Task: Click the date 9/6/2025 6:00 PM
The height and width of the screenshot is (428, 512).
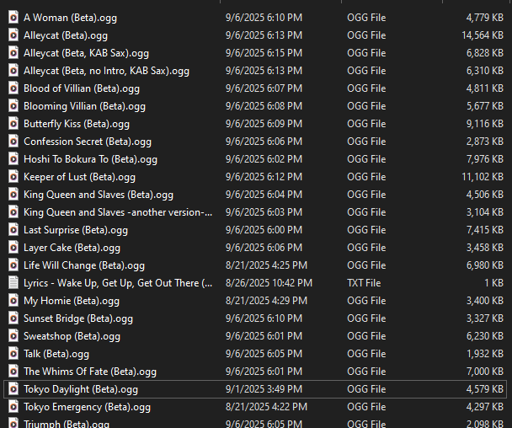Action: click(264, 230)
